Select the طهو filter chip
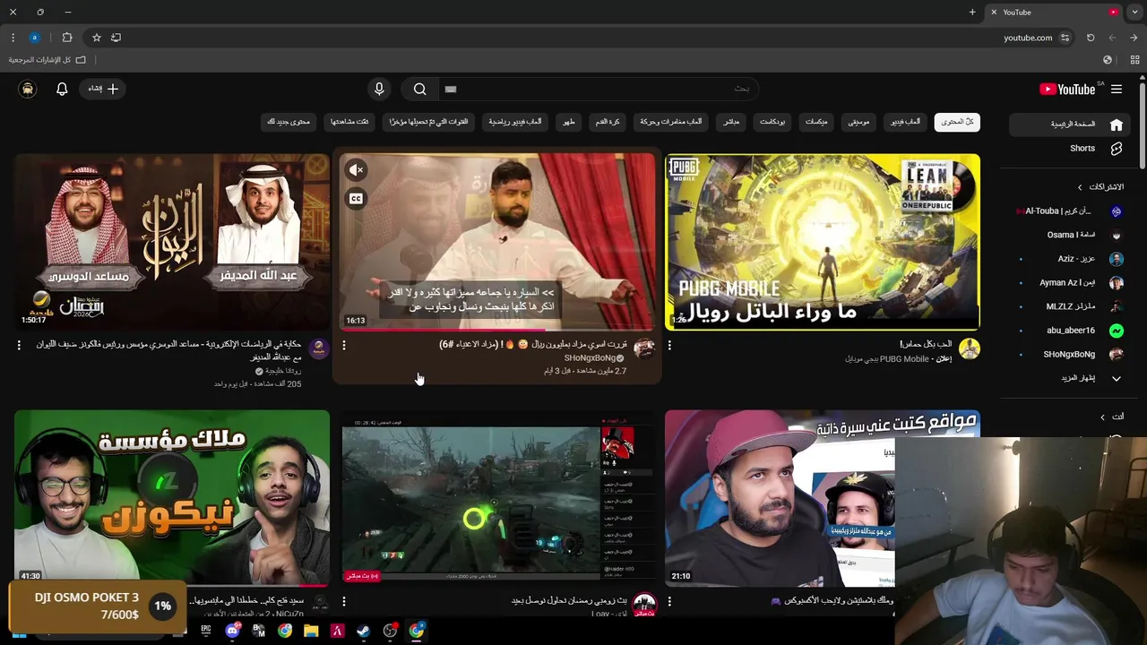 [x=568, y=122]
